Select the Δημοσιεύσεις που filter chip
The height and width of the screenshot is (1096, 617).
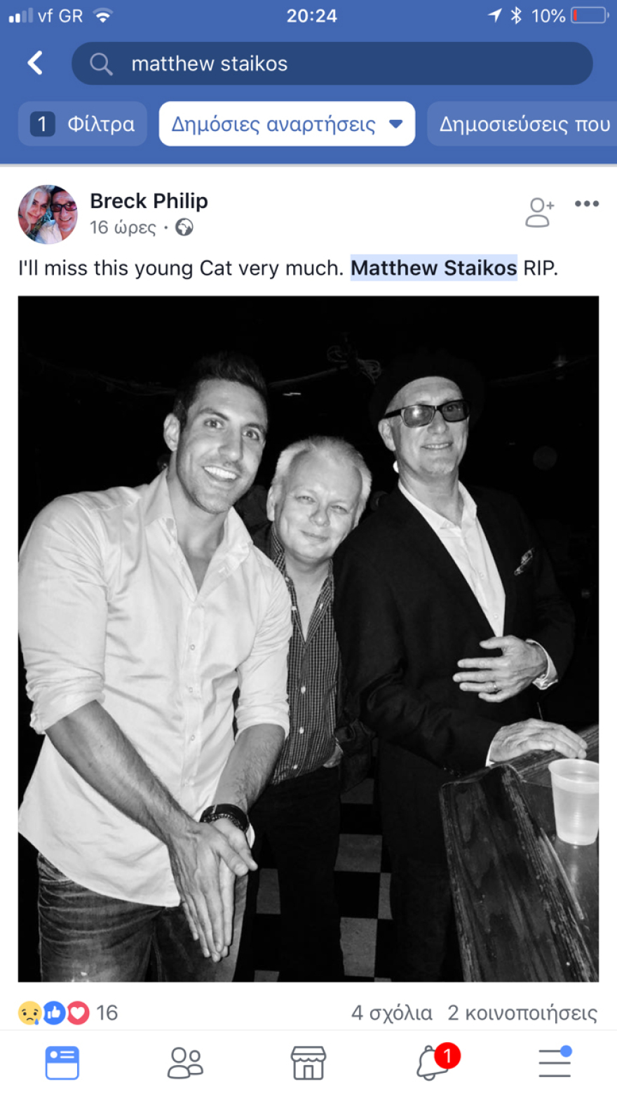tap(522, 124)
